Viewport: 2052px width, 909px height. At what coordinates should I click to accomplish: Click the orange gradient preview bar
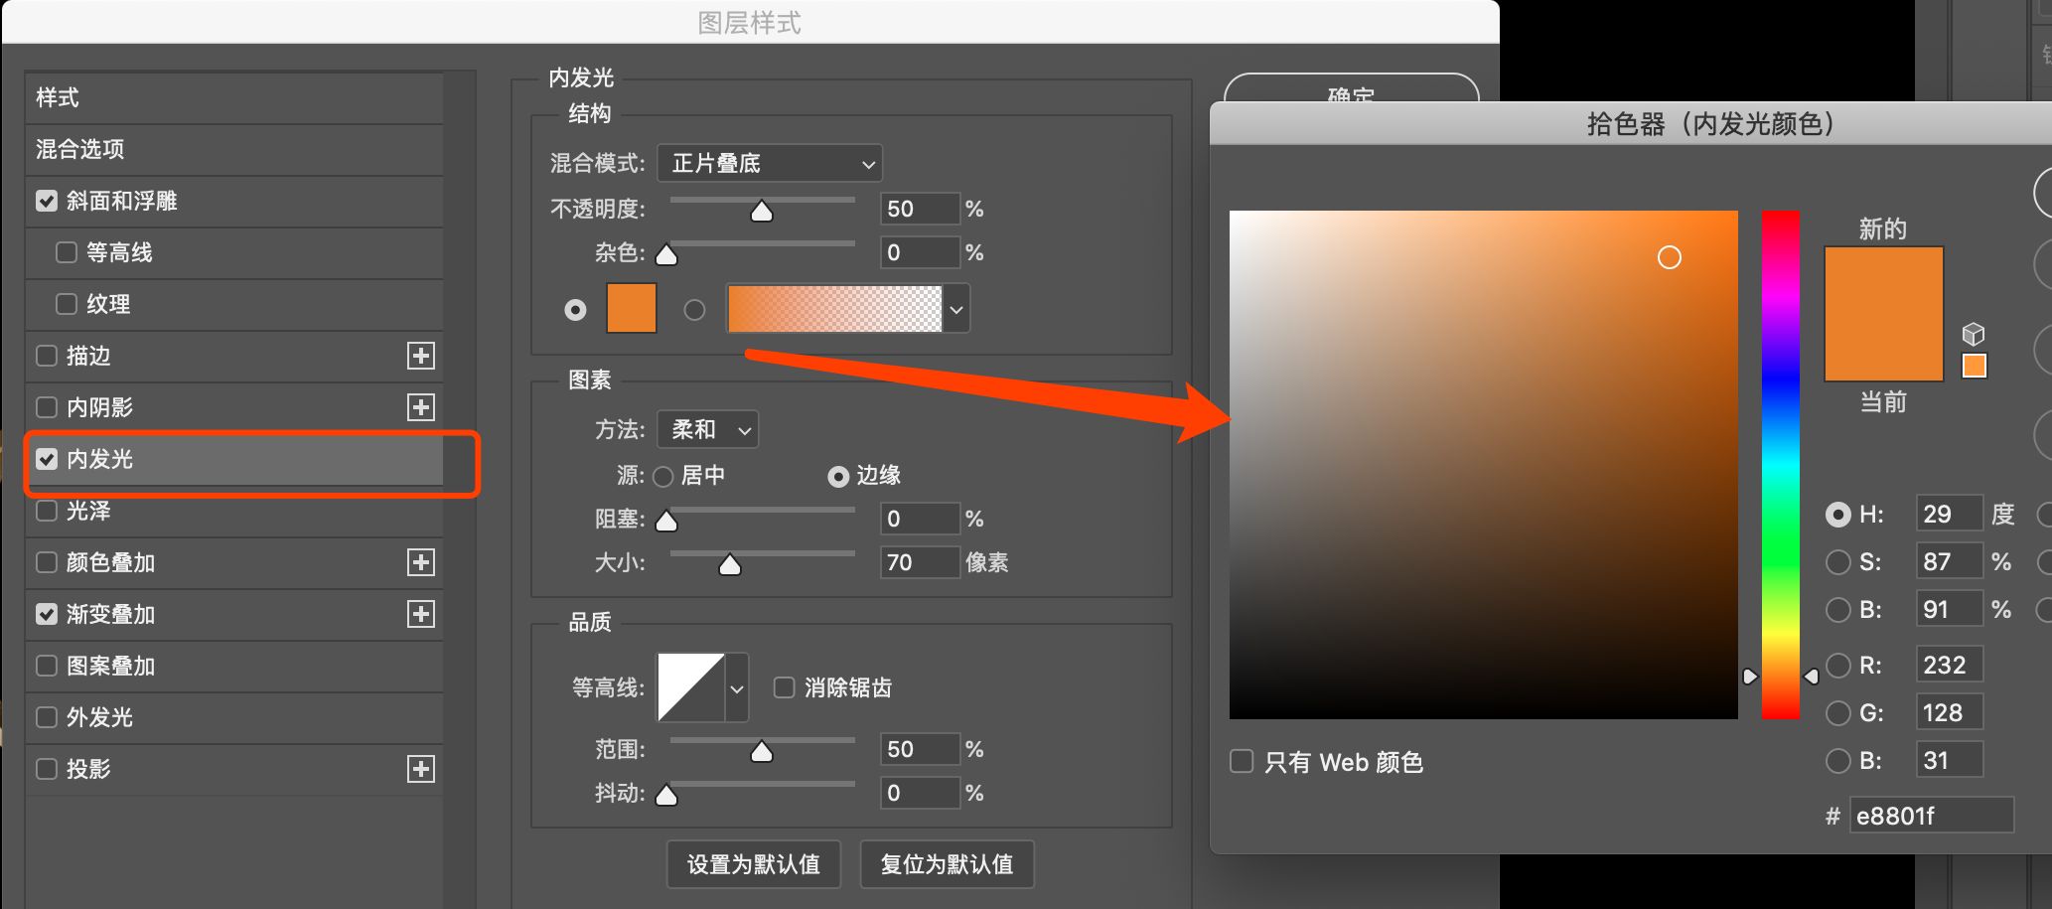click(x=835, y=309)
